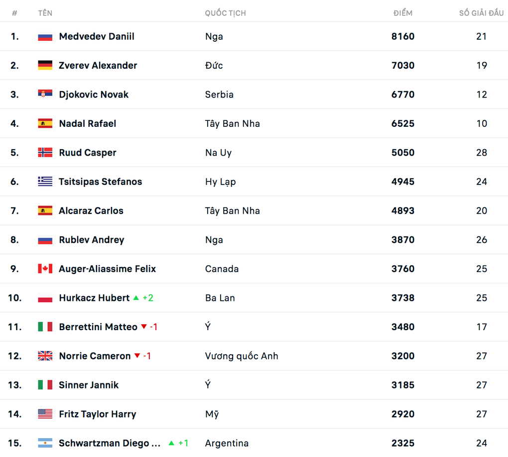Click the red down arrow beside Norrie Cameron
Image resolution: width=508 pixels, height=457 pixels.
tap(137, 356)
